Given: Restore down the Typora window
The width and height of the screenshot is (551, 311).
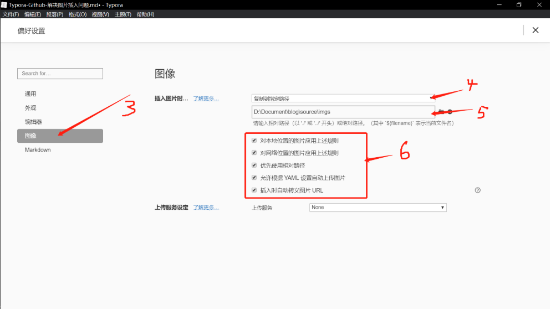Looking at the screenshot, I should click(519, 5).
